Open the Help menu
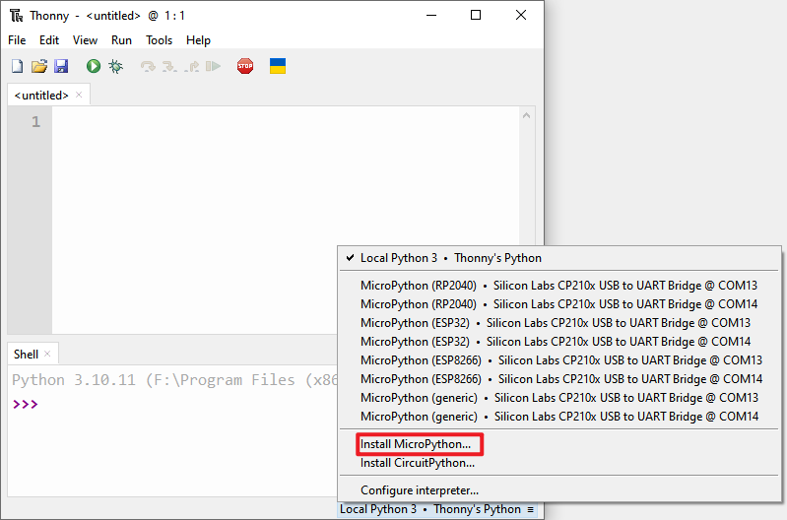The height and width of the screenshot is (520, 787). 198,40
